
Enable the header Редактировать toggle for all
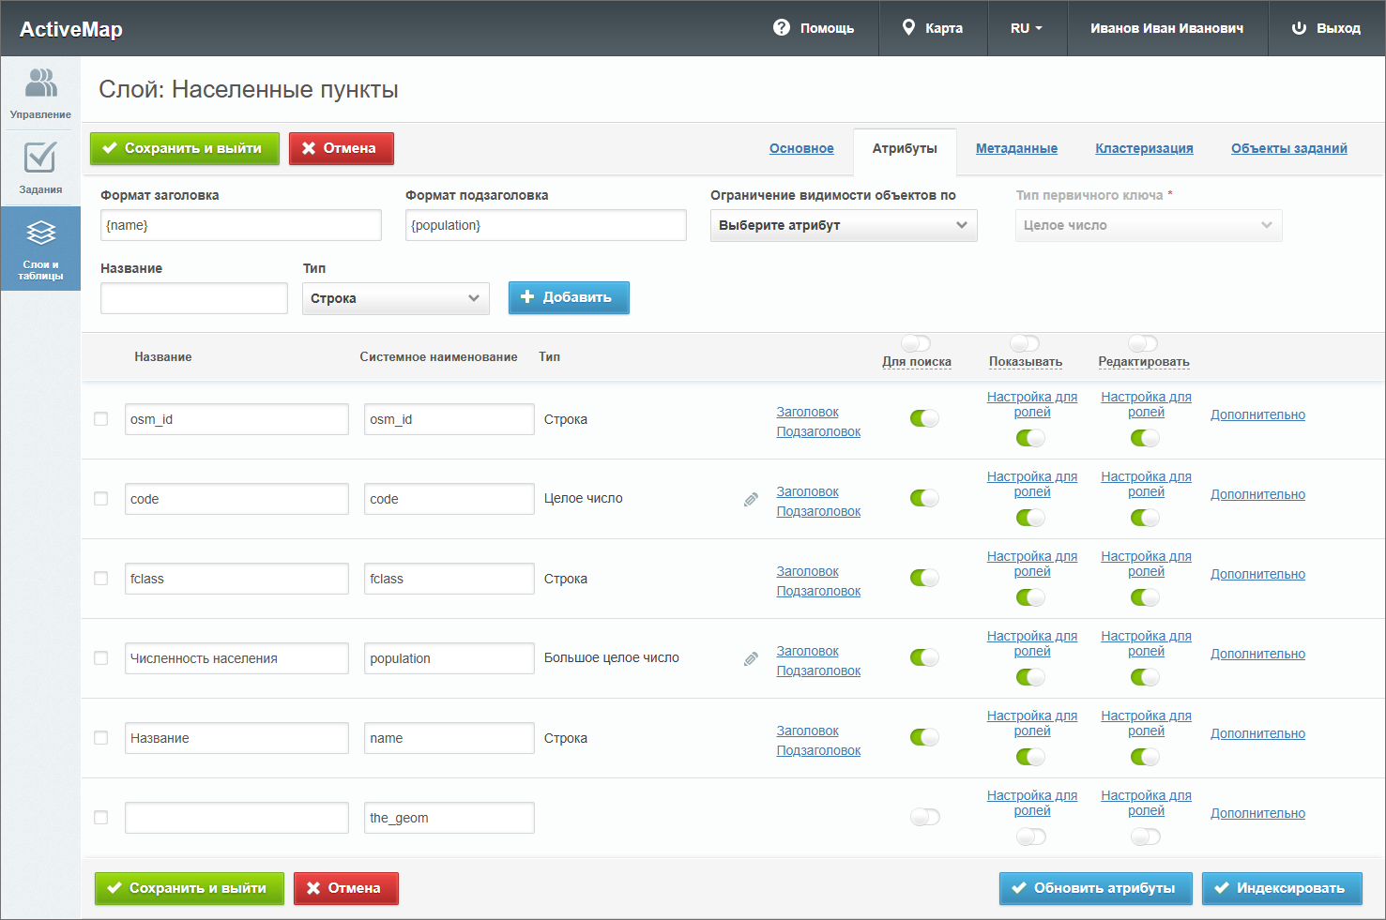(1142, 343)
